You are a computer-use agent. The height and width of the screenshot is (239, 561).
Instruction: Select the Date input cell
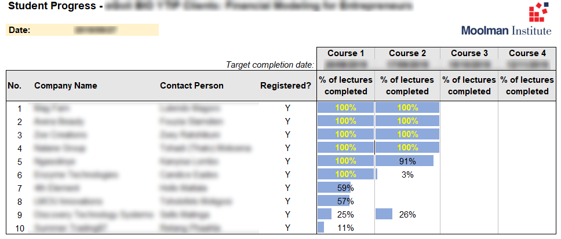97,30
